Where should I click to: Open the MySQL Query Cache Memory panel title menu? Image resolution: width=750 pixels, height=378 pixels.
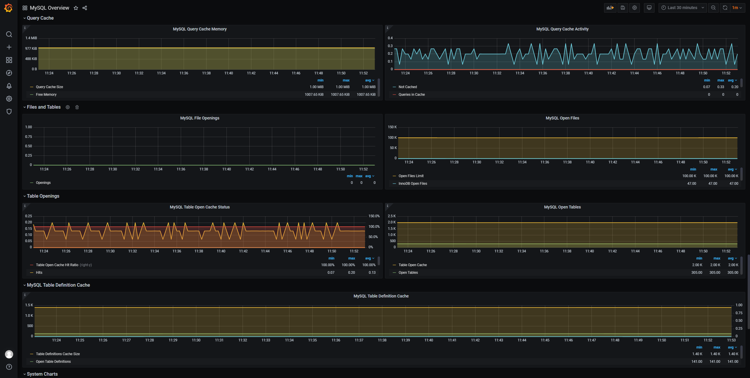pyautogui.click(x=200, y=29)
